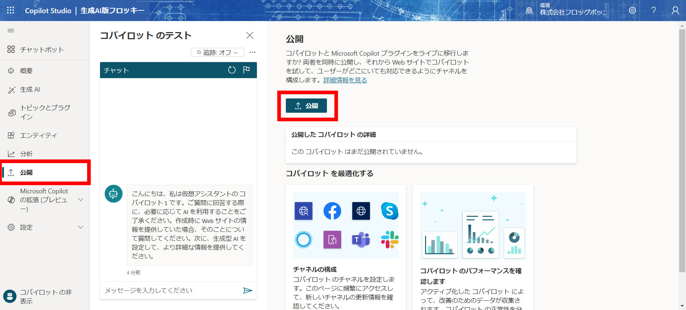Go to チャットボット in the sidebar
The height and width of the screenshot is (310, 686).
click(44, 50)
